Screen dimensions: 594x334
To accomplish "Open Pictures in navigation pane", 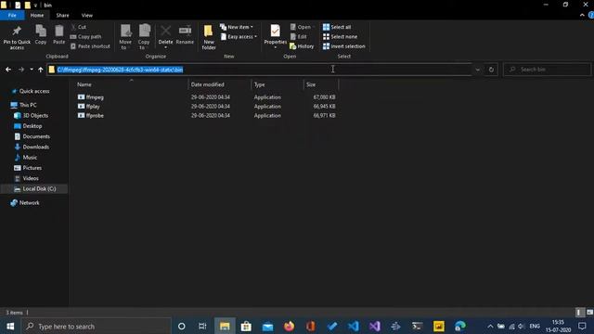I will click(32, 168).
